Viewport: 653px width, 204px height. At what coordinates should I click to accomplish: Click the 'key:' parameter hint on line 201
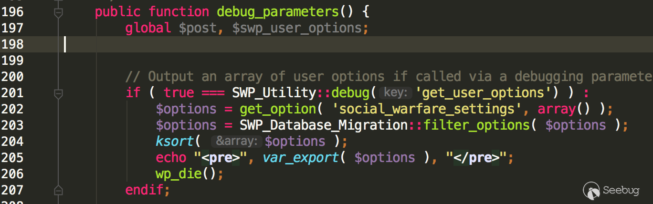tap(395, 93)
